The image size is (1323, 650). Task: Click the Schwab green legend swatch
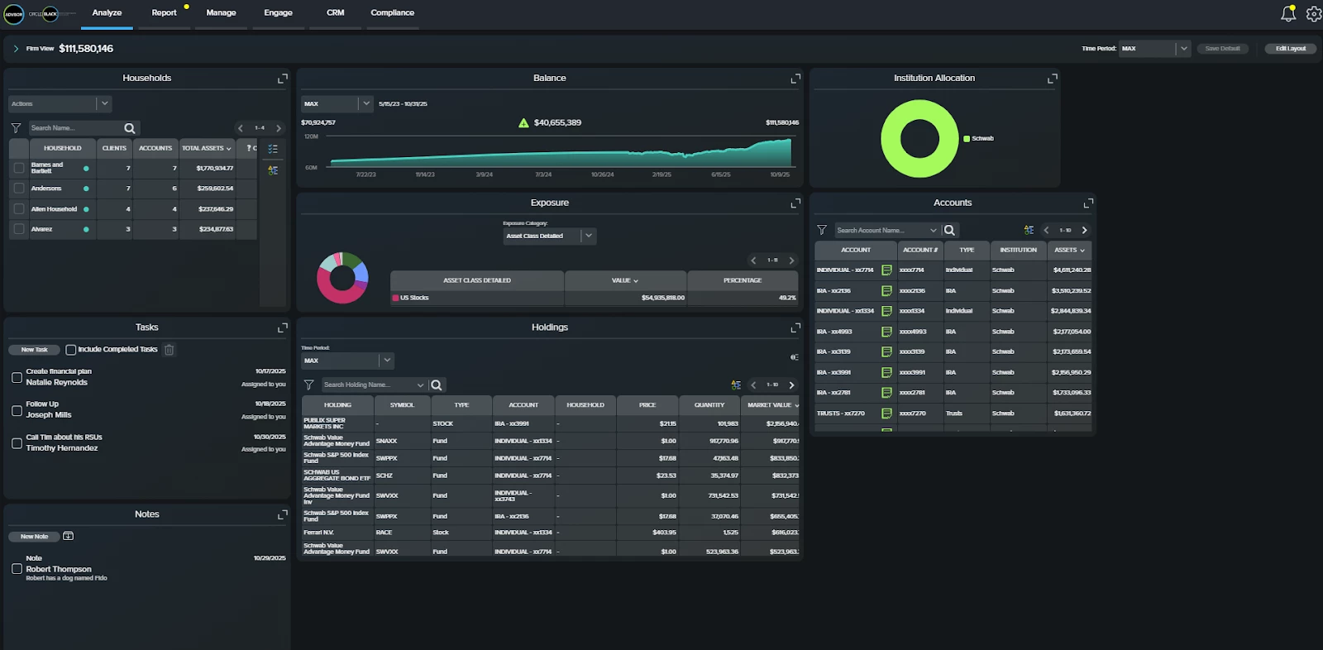pyautogui.click(x=967, y=138)
